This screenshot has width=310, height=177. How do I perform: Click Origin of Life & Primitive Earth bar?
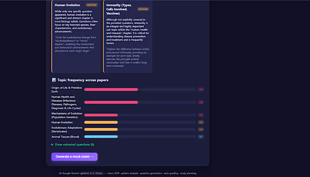pyautogui.click(x=111, y=89)
